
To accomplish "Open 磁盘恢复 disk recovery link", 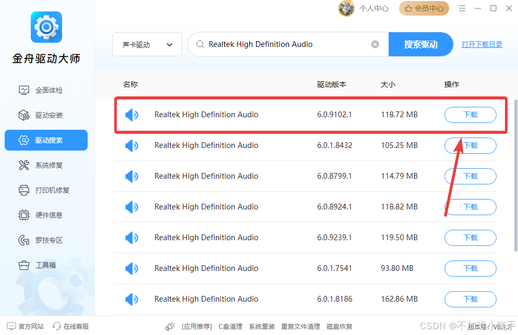I will coord(339,327).
